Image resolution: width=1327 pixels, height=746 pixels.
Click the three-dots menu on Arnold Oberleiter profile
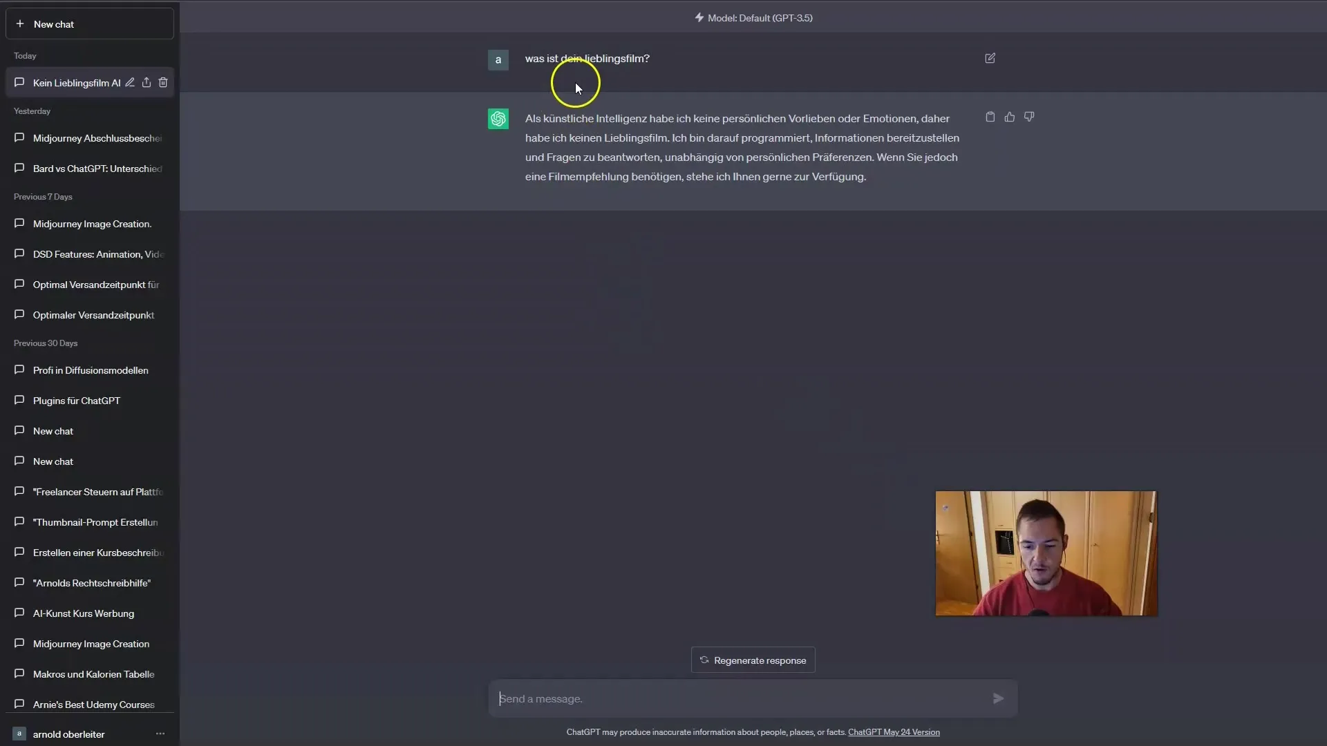tap(160, 734)
